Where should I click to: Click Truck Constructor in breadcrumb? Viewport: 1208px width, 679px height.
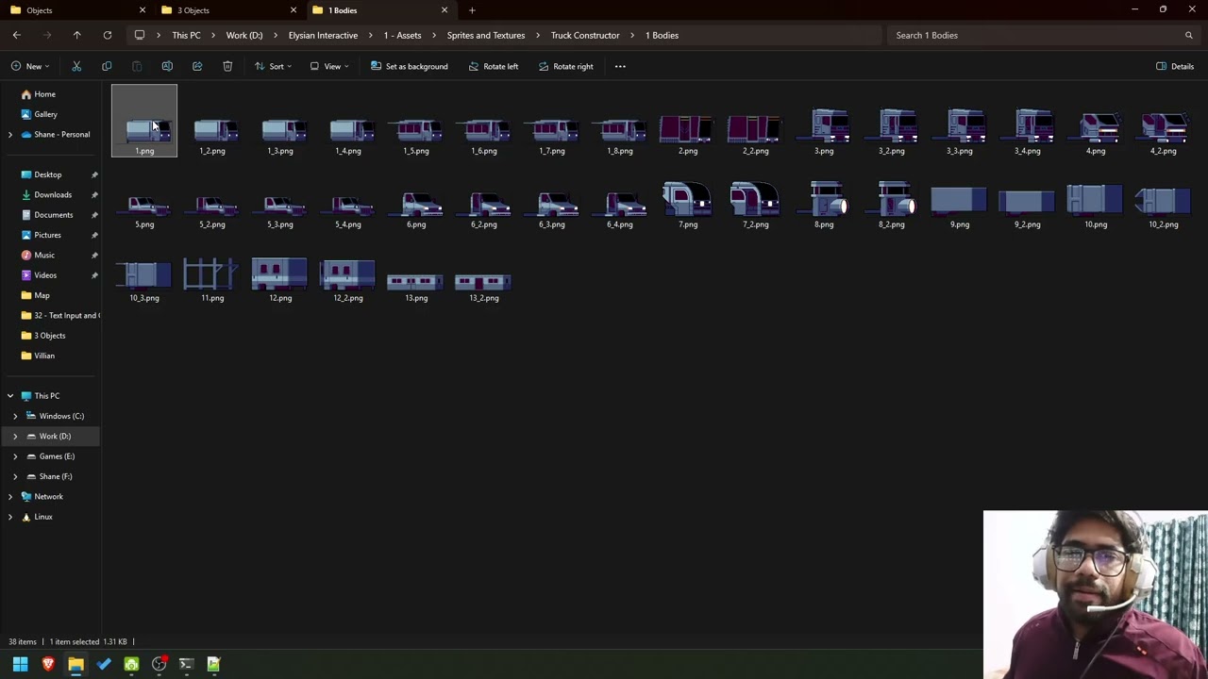coord(585,35)
